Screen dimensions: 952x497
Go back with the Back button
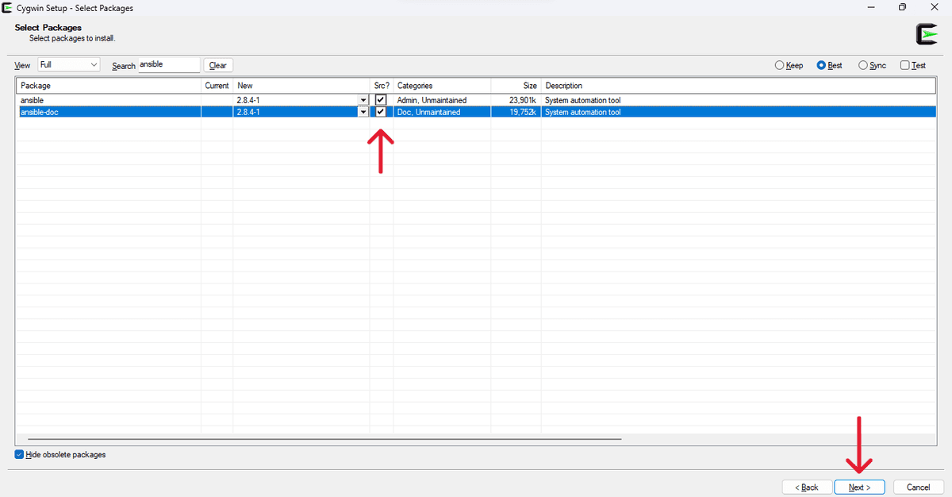807,487
